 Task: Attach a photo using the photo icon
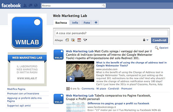tap(73, 40)
